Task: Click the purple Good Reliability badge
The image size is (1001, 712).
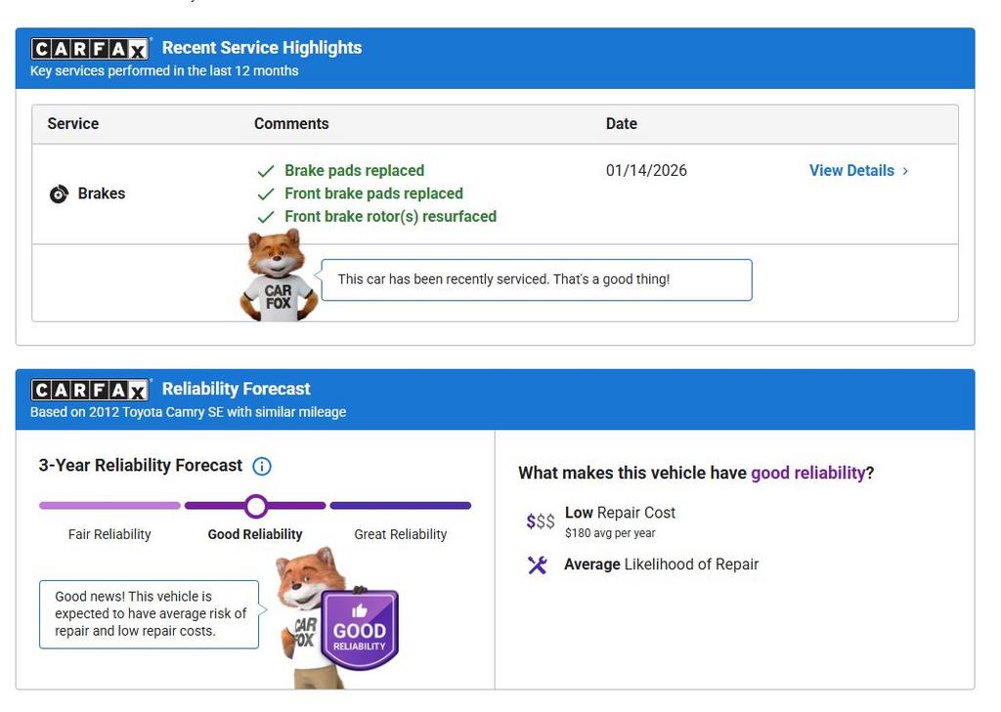Action: tap(359, 630)
